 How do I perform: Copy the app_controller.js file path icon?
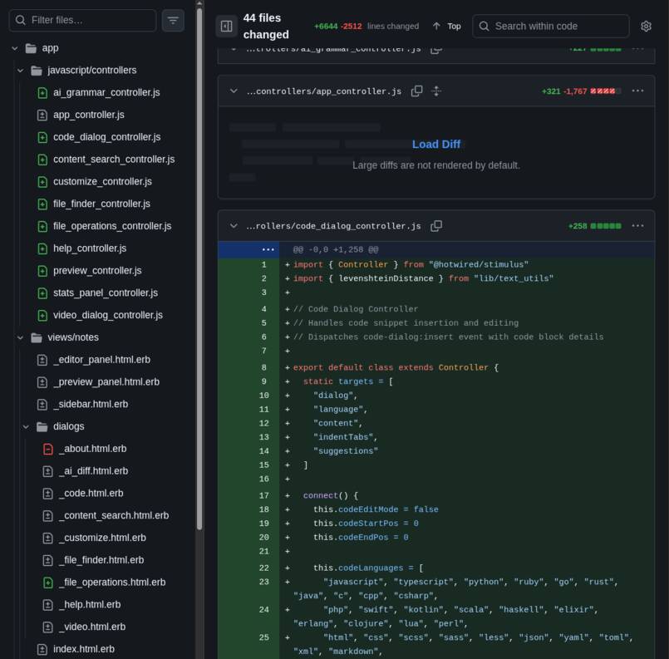click(417, 91)
